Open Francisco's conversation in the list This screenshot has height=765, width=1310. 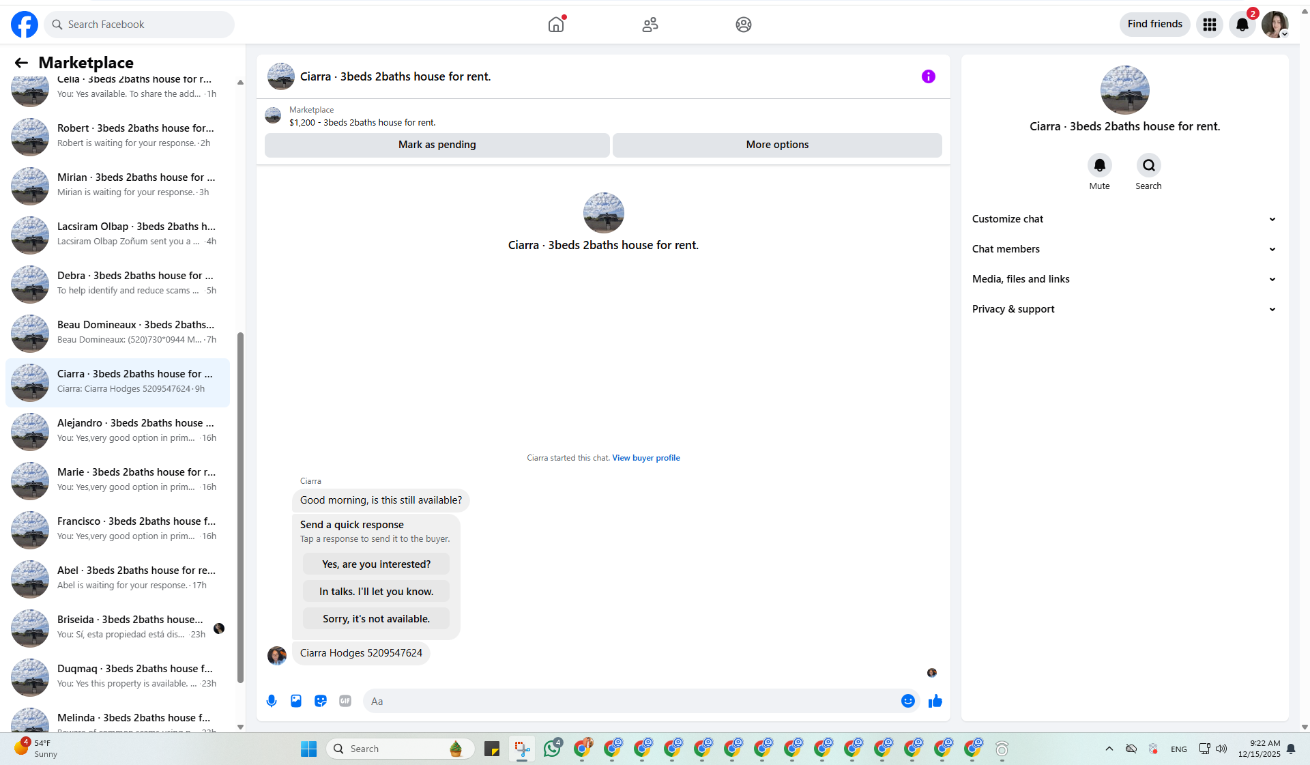(x=117, y=529)
